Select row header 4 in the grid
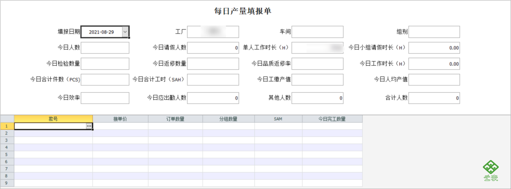Viewport: 511px width, 189px height. (7, 147)
